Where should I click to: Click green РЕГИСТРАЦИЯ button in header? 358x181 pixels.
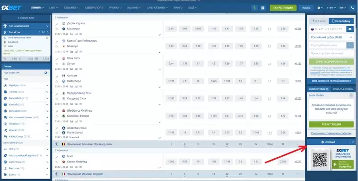click(283, 8)
